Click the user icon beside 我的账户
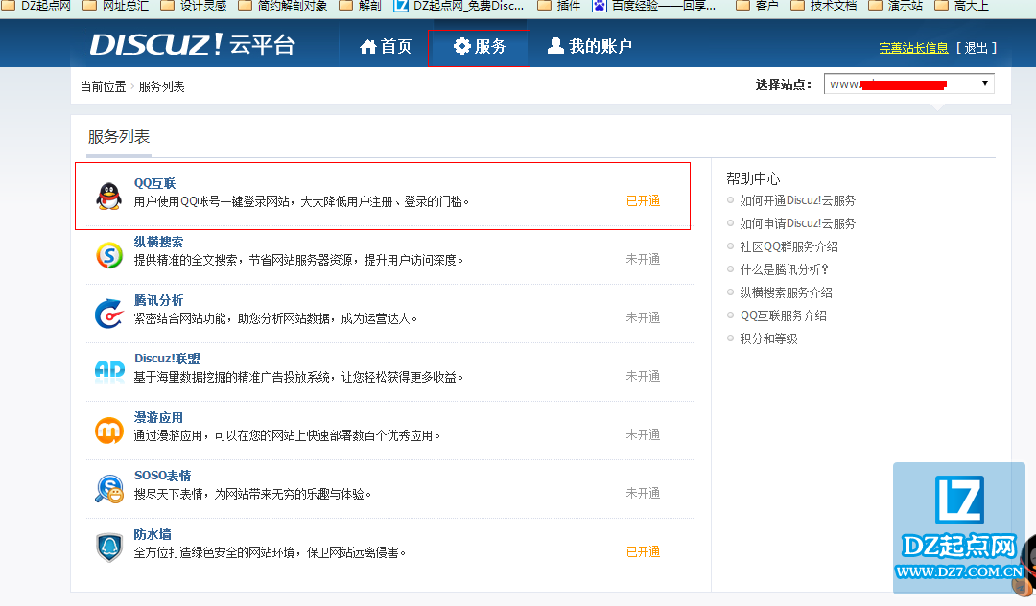 (555, 46)
